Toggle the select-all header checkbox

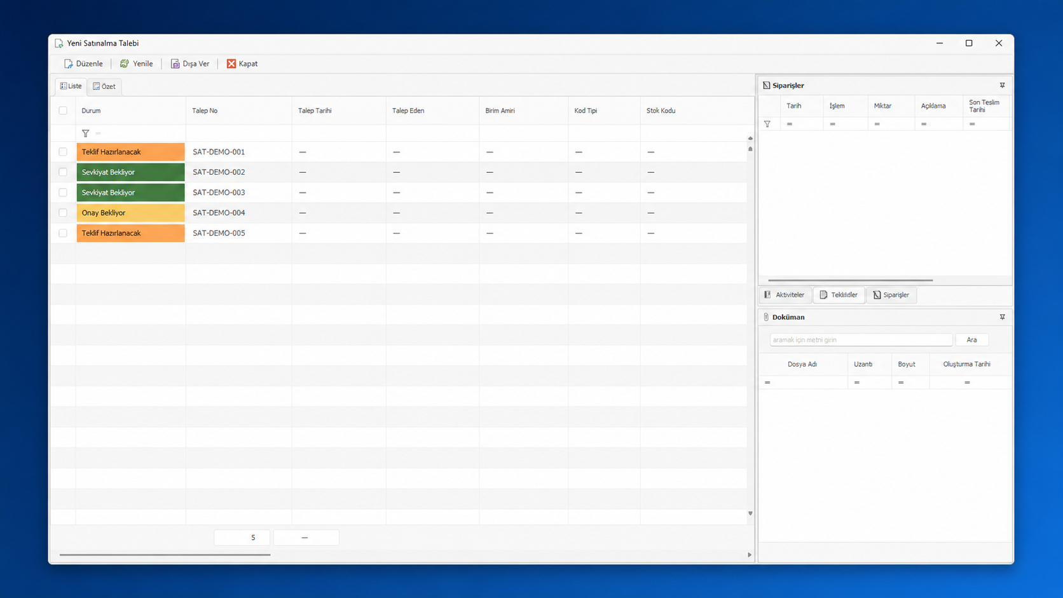[x=63, y=111]
